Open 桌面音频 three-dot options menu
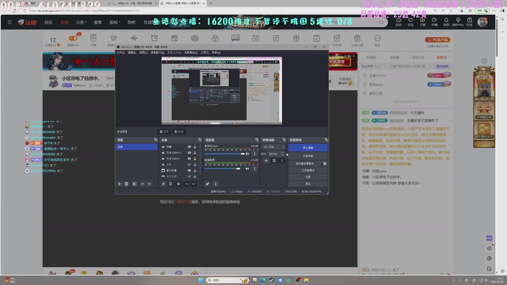 pos(255,168)
